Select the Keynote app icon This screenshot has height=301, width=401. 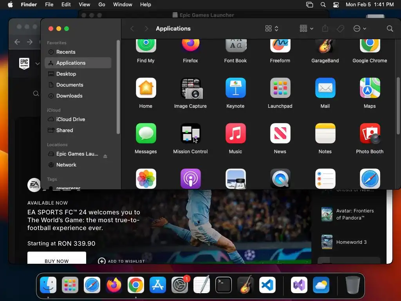235,88
